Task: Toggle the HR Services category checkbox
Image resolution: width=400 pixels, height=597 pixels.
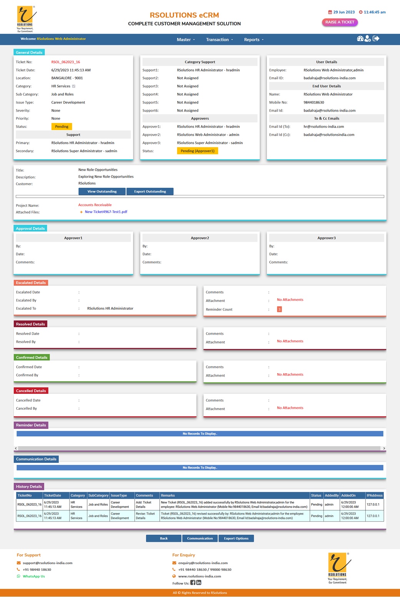Action: click(74, 86)
